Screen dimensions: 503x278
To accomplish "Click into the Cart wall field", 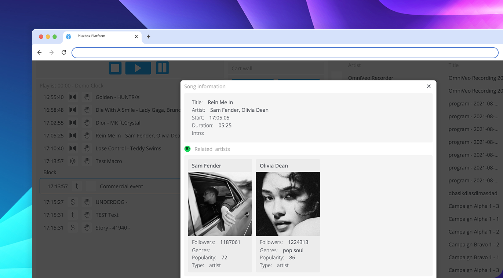I will (x=275, y=68).
